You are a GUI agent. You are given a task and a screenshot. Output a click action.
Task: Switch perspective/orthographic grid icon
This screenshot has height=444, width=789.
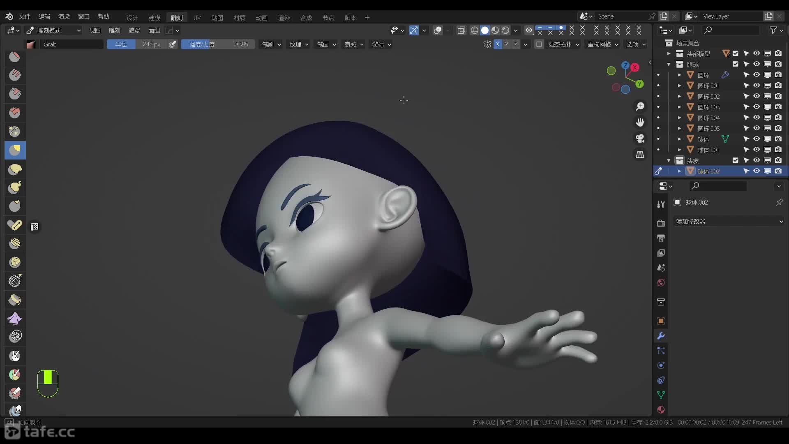point(640,155)
